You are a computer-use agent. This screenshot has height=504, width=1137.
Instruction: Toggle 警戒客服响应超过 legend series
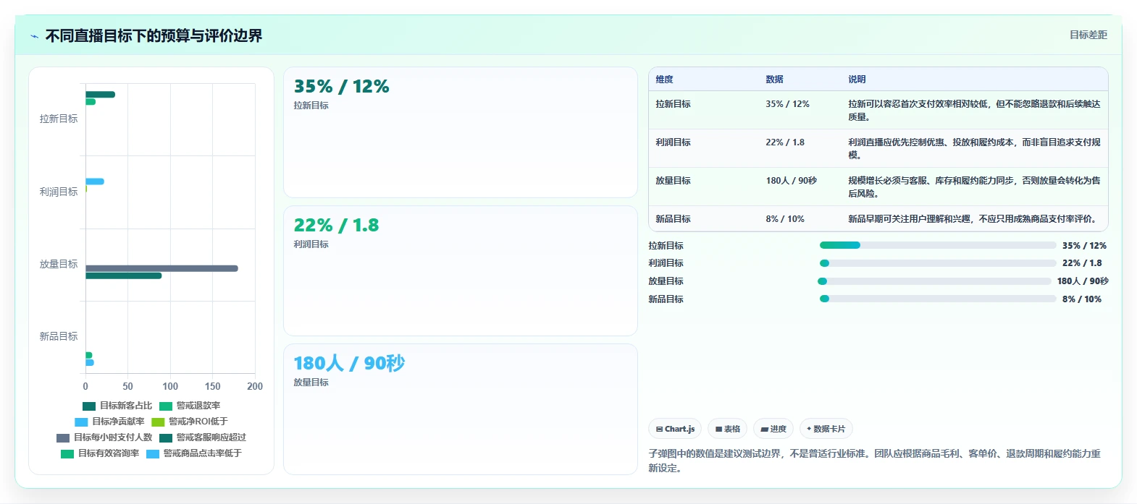pos(203,437)
